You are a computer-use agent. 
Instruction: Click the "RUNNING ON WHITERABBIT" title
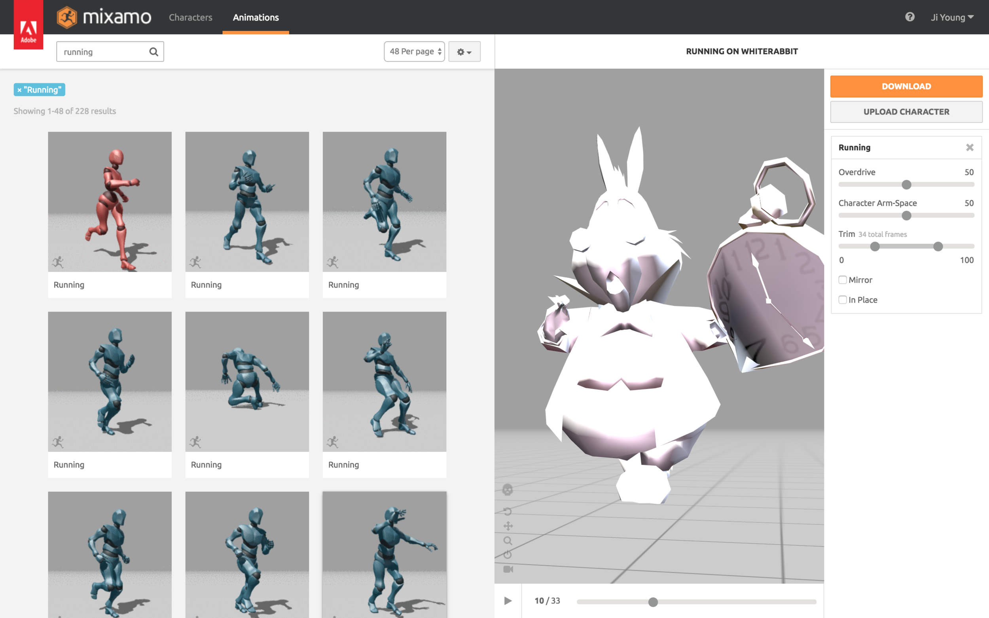(x=742, y=51)
